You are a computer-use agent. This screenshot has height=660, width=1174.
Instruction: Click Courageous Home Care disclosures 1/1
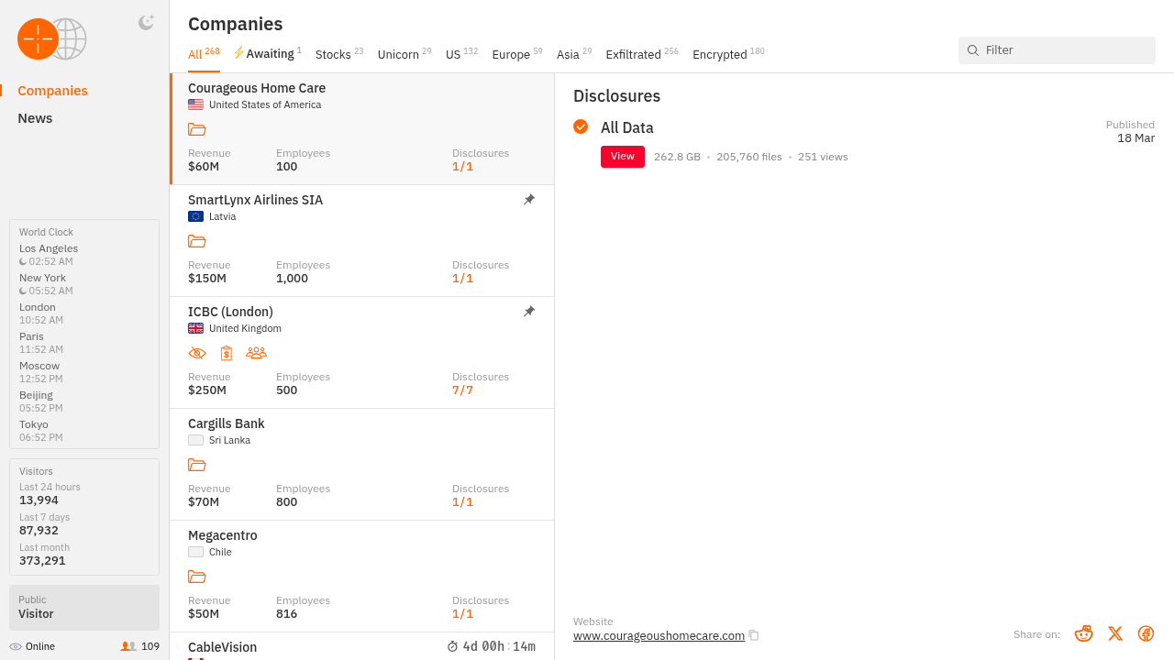(462, 166)
